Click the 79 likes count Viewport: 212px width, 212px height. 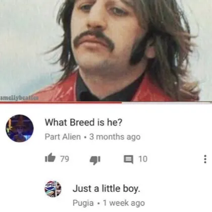click(x=65, y=158)
